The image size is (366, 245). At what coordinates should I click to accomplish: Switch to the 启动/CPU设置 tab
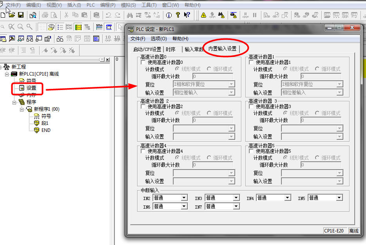[x=147, y=49]
